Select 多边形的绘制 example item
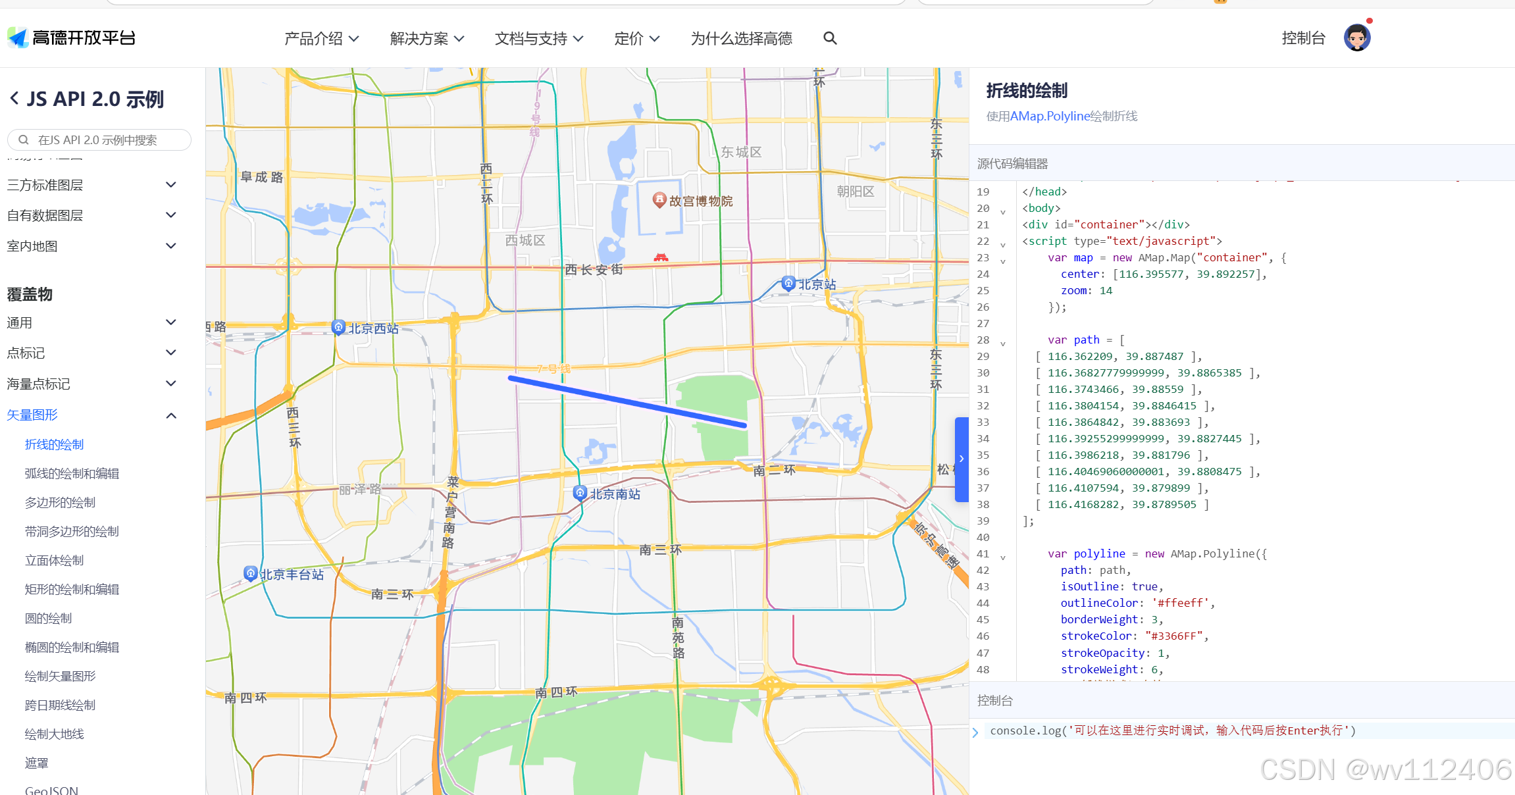This screenshot has height=795, width=1515. coord(60,503)
